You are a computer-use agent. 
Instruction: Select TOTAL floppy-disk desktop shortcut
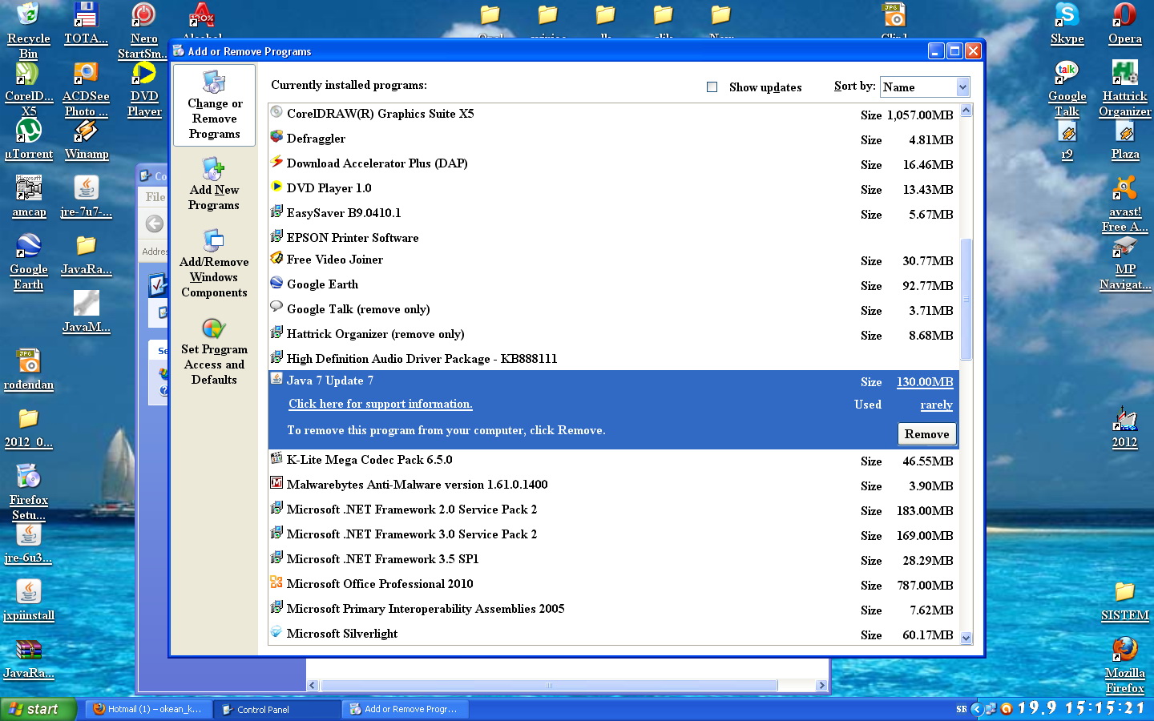[86, 23]
